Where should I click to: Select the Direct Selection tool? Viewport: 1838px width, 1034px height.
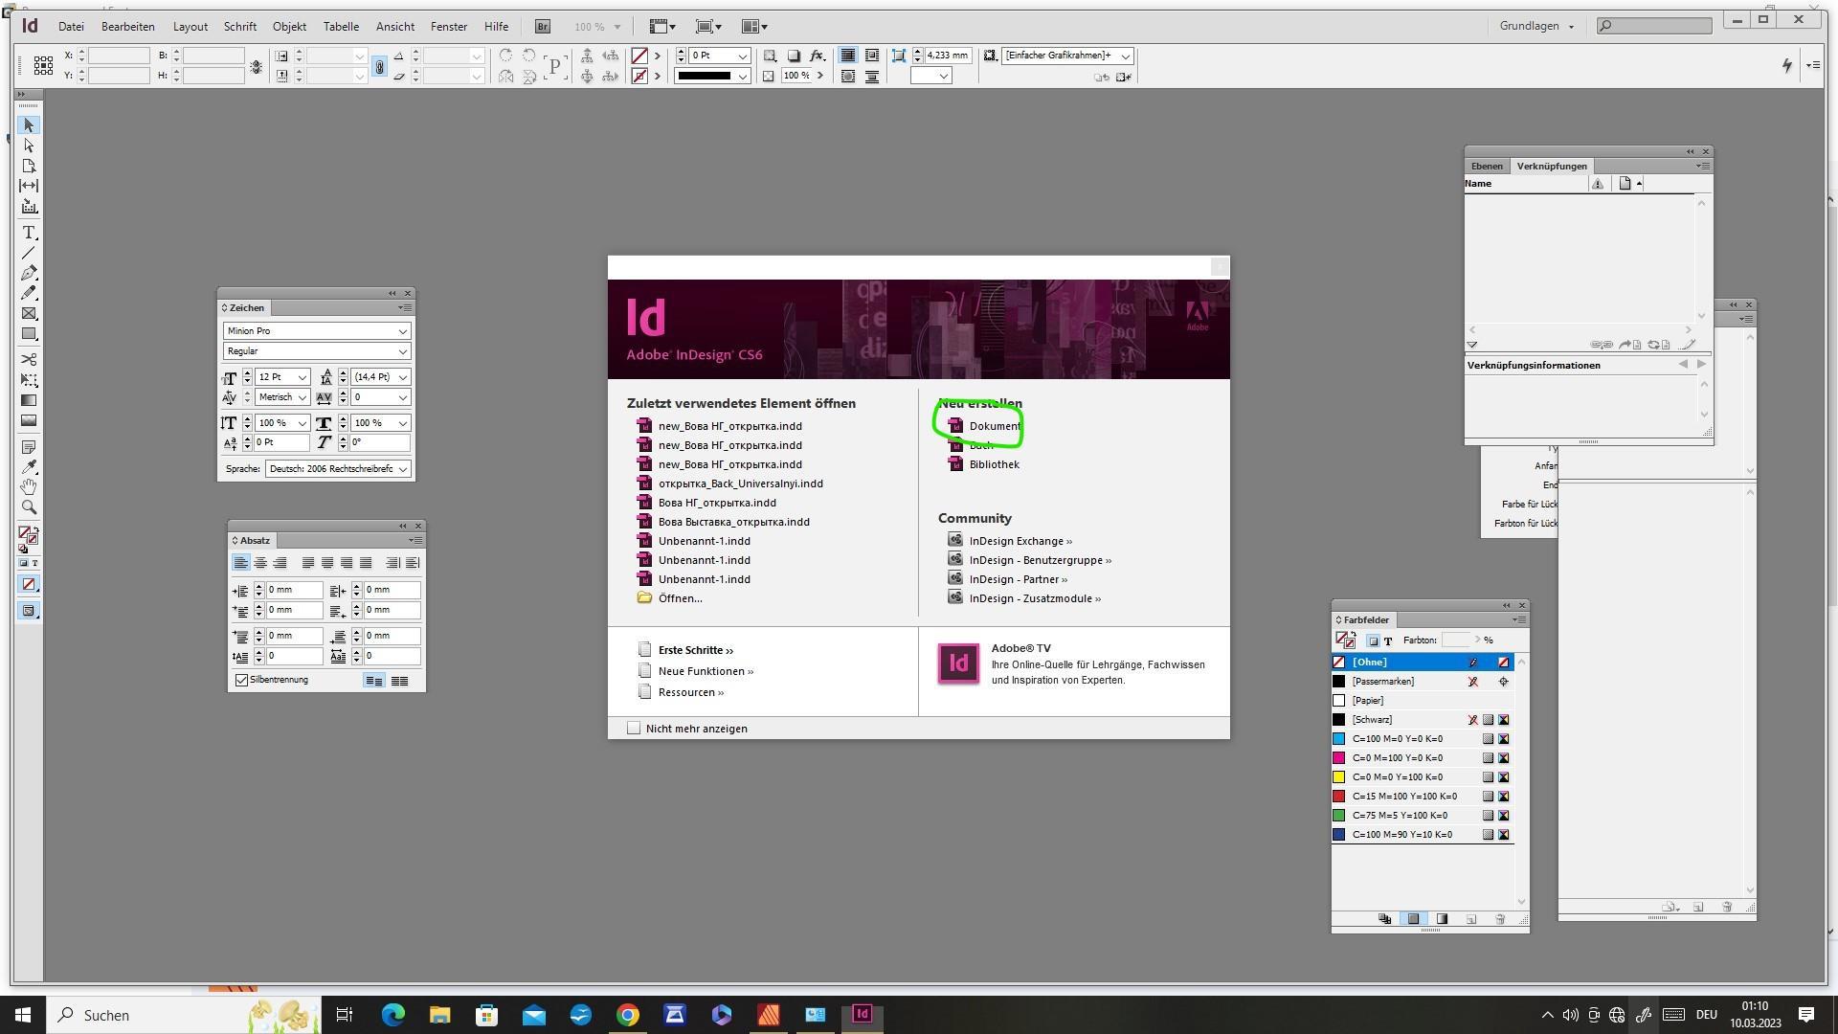tap(29, 146)
